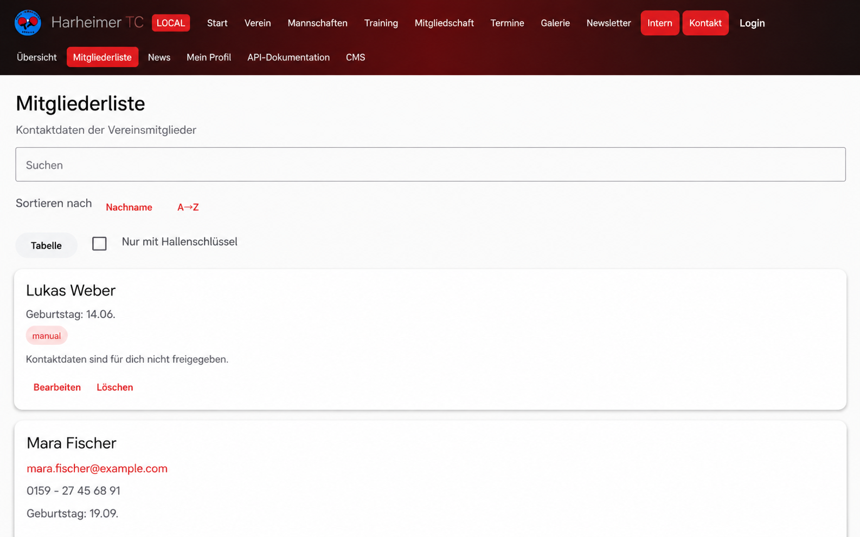Change the A→Z sort order

click(x=188, y=207)
